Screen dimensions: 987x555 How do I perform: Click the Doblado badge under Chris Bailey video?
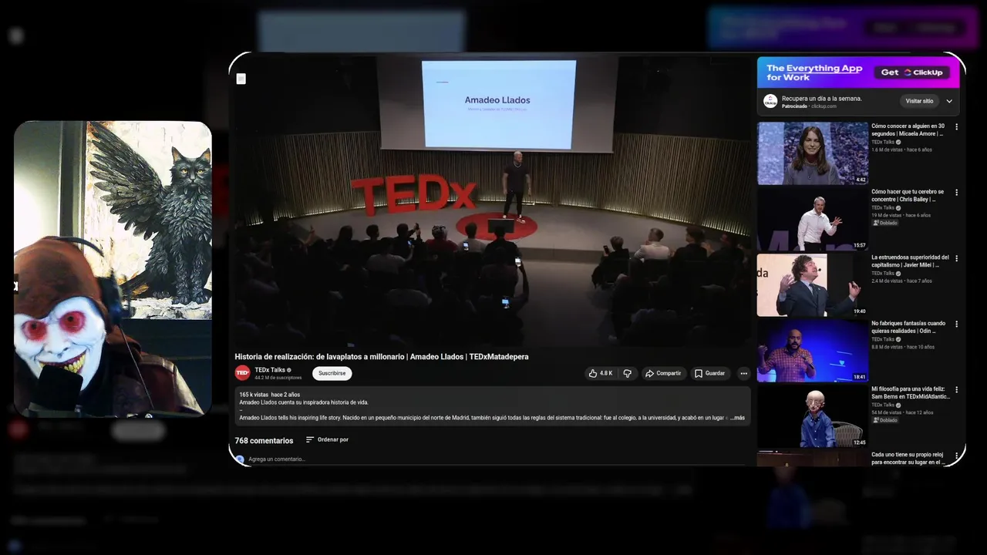tap(885, 223)
